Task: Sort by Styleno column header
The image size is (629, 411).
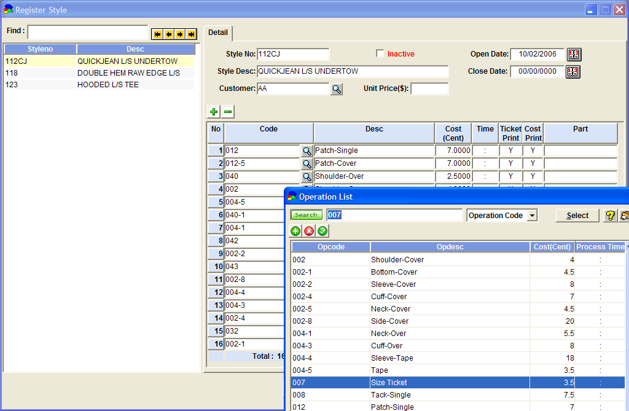Action: pyautogui.click(x=40, y=49)
